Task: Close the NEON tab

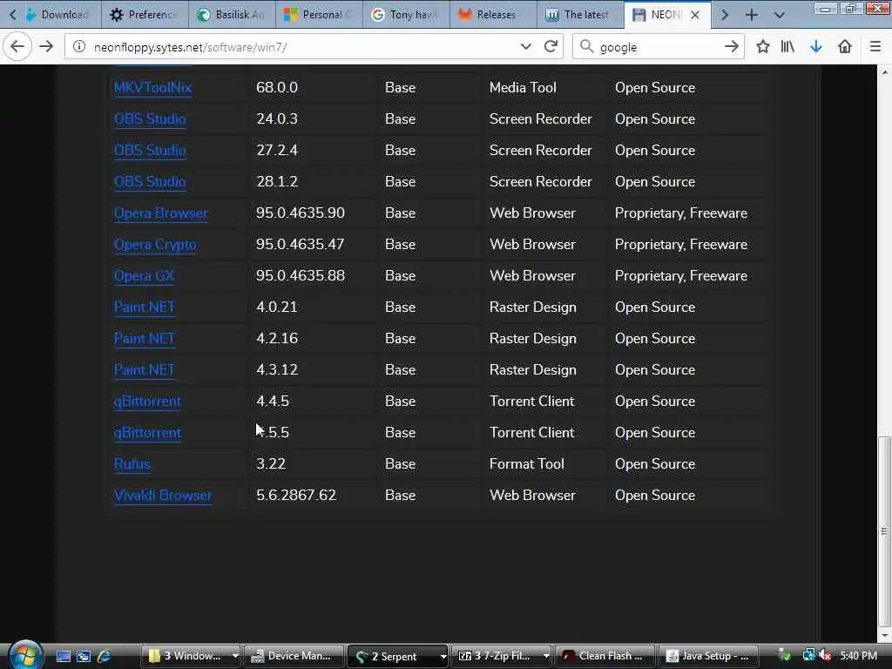Action: (694, 15)
